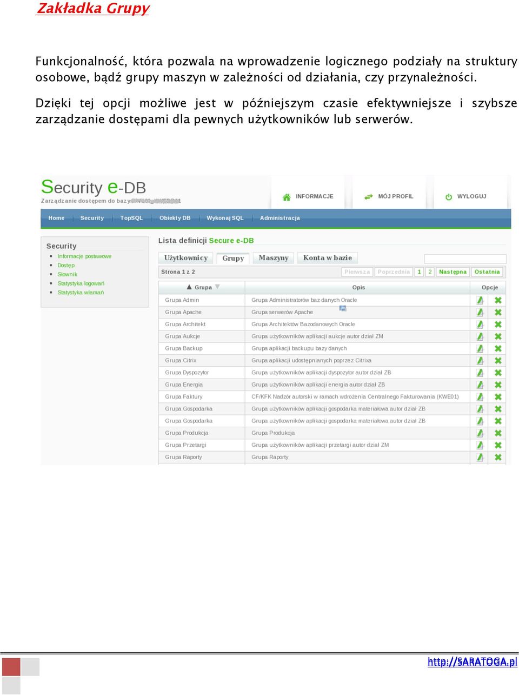Open the Wykonaj SQL menu

(x=225, y=218)
